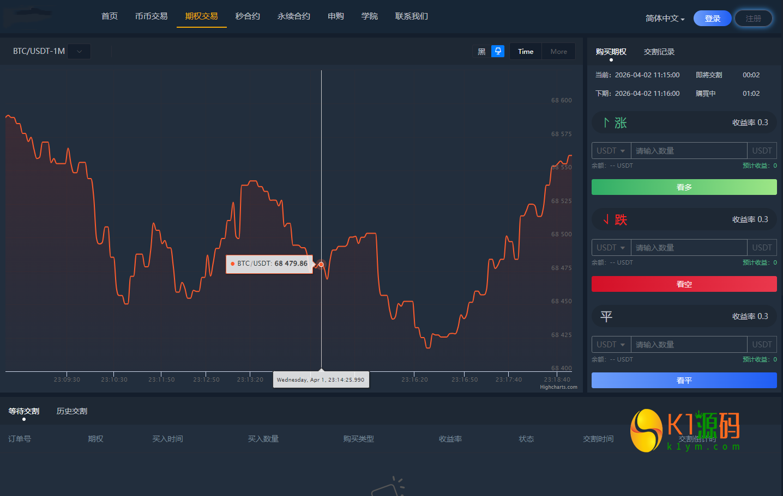Click the 登录 login button
This screenshot has width=783, height=496.
pyautogui.click(x=712, y=17)
